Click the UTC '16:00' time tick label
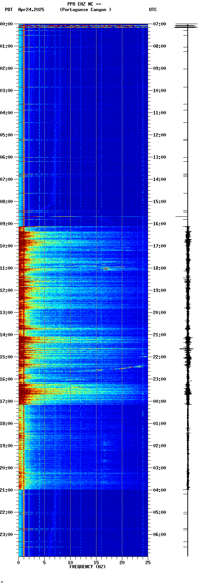This screenshot has height=586, width=204. 160,224
